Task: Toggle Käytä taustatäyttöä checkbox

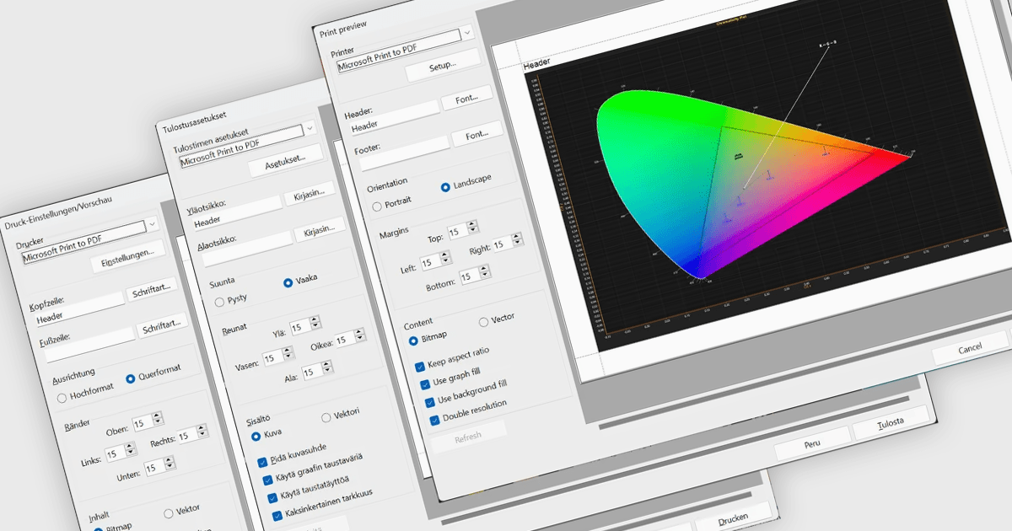Action: pos(273,497)
